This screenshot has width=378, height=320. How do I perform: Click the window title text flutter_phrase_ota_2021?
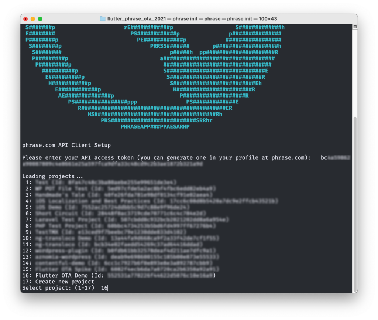pyautogui.click(x=137, y=19)
